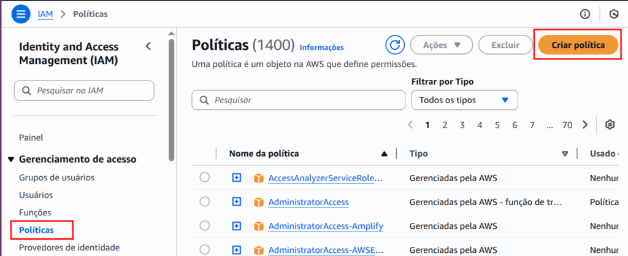
Task: Open the Ações dropdown menu
Action: click(x=440, y=45)
